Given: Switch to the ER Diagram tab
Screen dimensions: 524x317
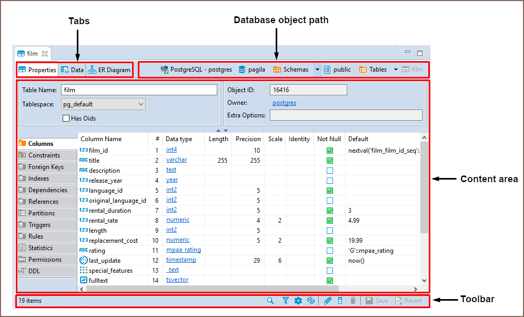Looking at the screenshot, I should [109, 70].
